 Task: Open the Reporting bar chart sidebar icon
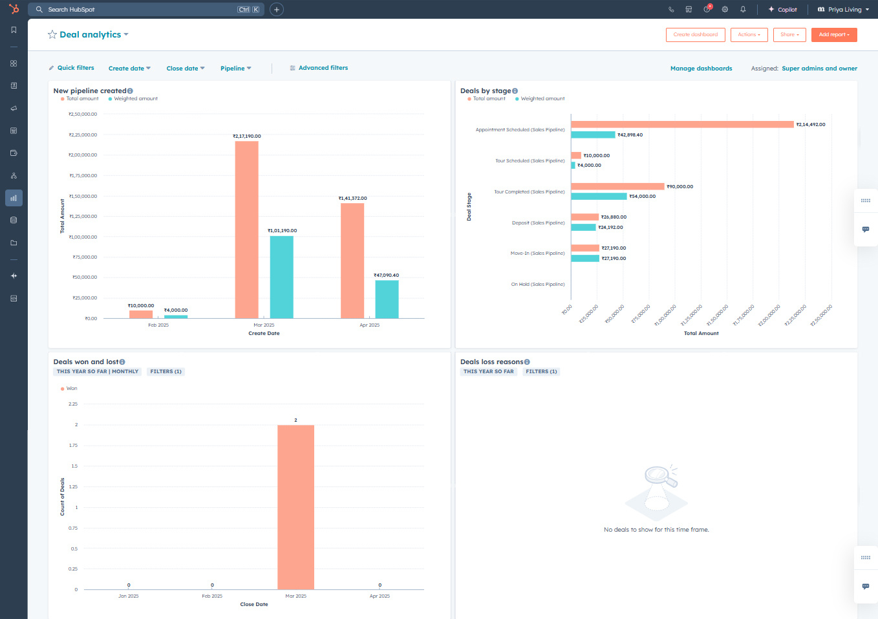point(14,198)
